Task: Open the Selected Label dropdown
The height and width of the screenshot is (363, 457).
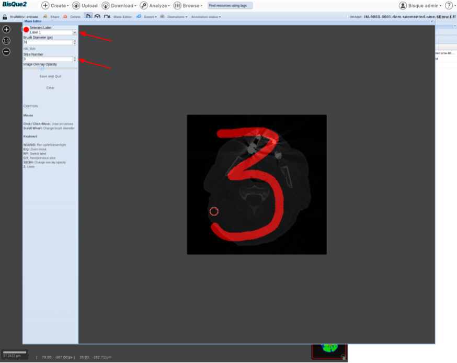Action: [74, 32]
